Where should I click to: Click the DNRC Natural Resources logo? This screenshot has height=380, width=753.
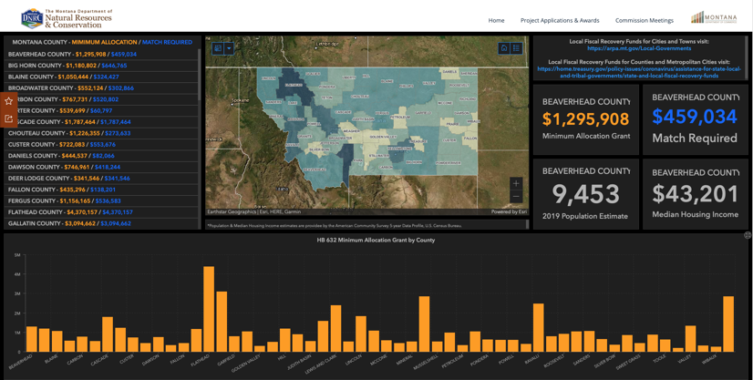point(67,18)
